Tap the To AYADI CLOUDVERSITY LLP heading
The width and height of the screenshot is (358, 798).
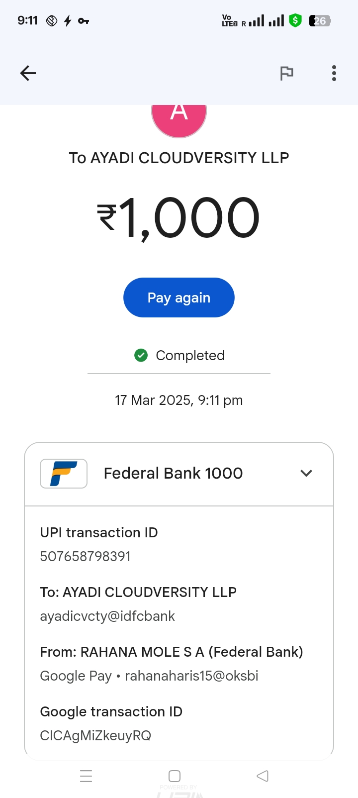coord(179,158)
